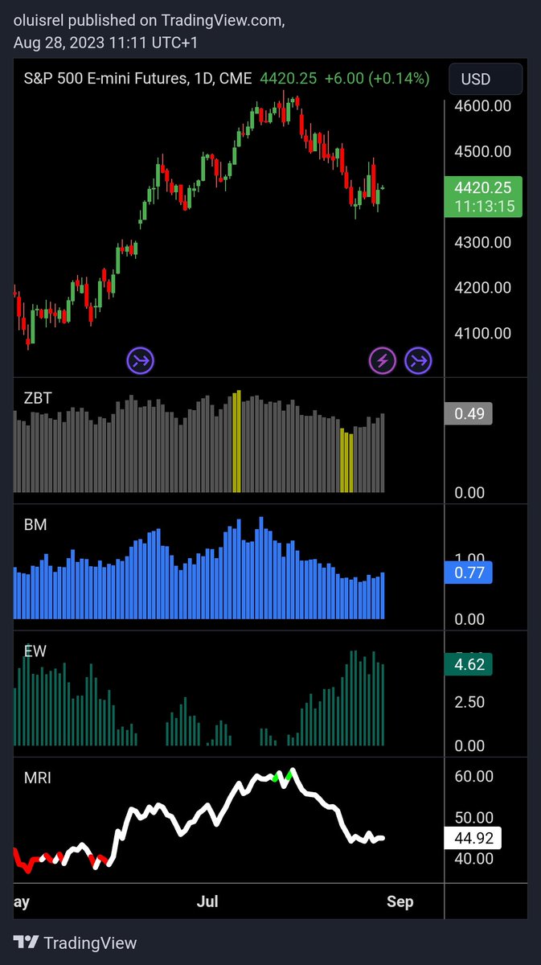The width and height of the screenshot is (541, 965).
Task: Click the Jul label on the time axis
Action: coord(207,901)
